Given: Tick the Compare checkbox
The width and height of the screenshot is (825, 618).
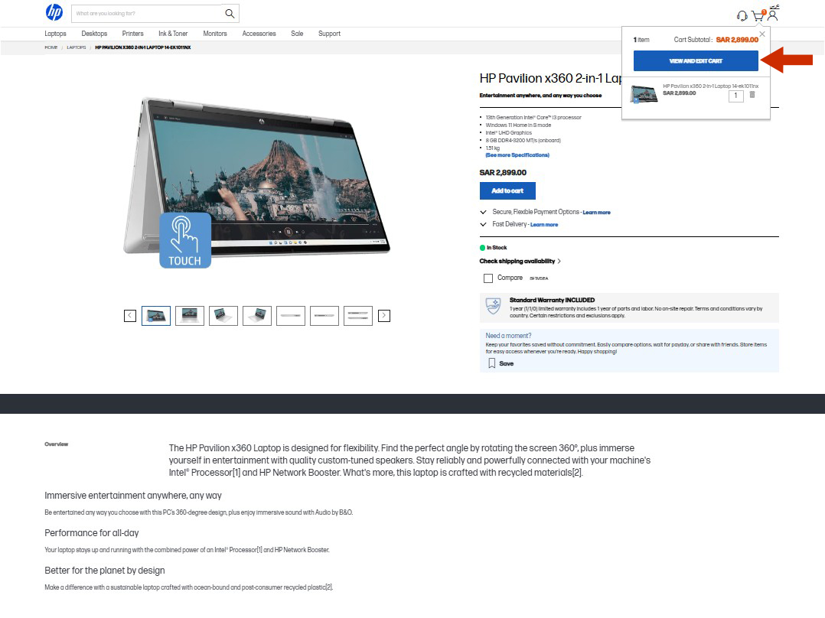Looking at the screenshot, I should pyautogui.click(x=488, y=278).
